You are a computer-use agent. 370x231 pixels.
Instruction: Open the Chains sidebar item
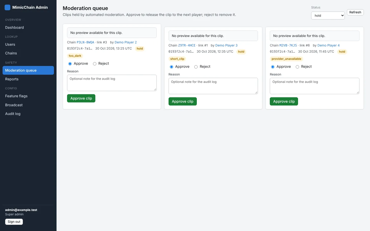point(28,53)
